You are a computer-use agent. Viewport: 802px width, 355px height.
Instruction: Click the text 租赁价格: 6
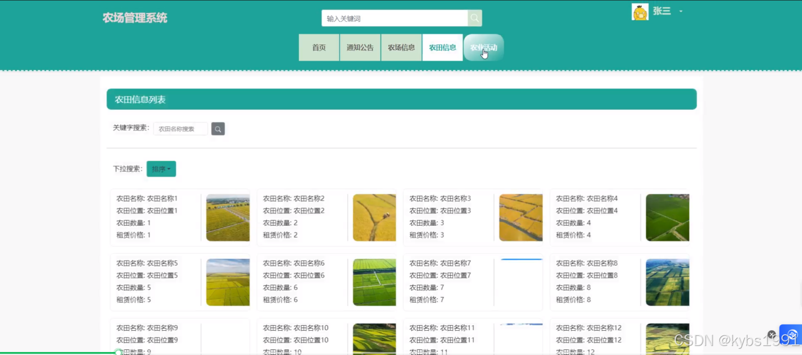coord(280,300)
